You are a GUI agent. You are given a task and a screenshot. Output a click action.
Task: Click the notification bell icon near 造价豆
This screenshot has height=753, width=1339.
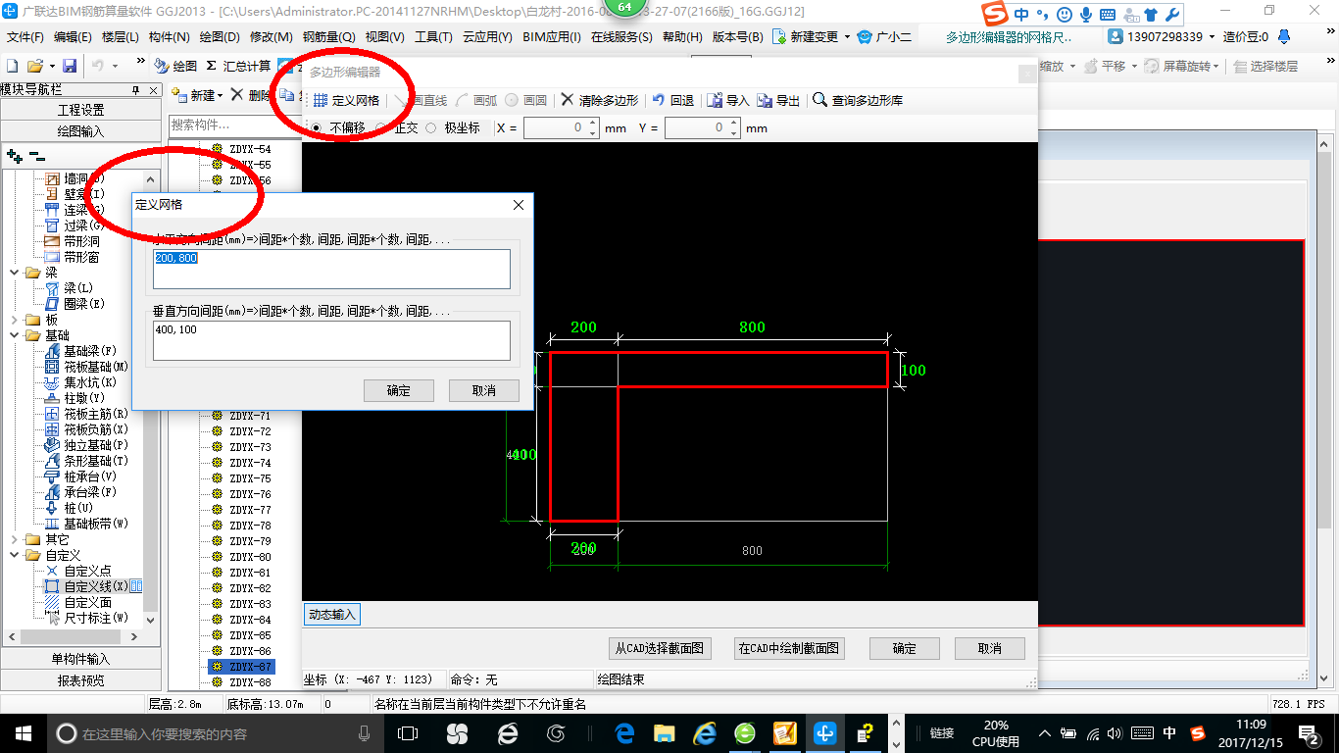[x=1283, y=36]
